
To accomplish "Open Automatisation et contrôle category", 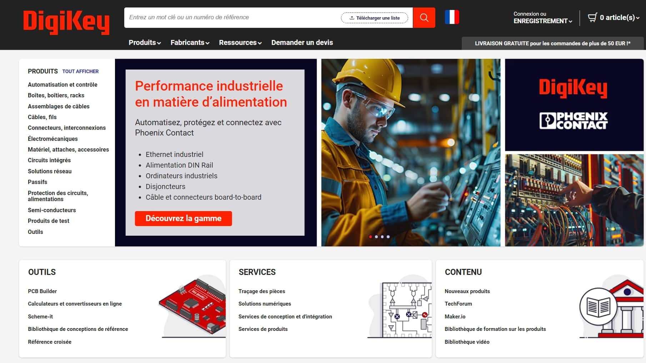I will [x=62, y=85].
